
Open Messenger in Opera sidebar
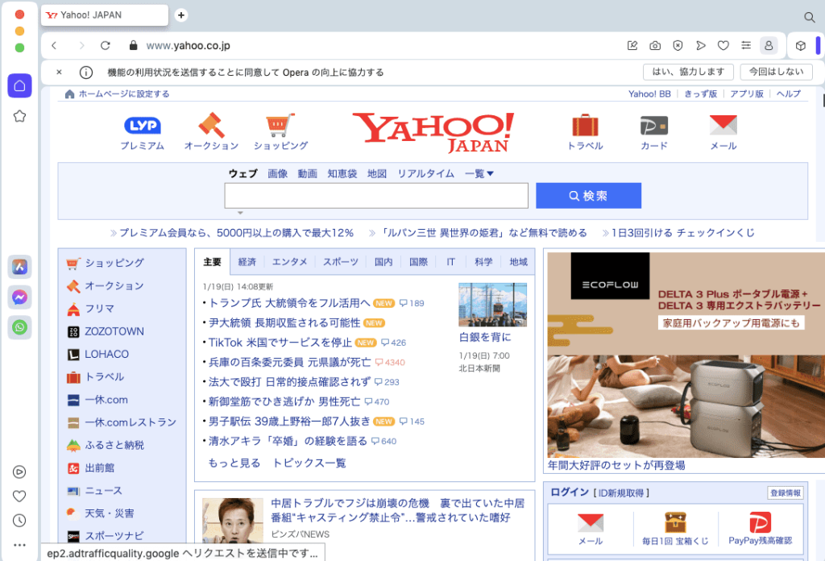coord(19,297)
